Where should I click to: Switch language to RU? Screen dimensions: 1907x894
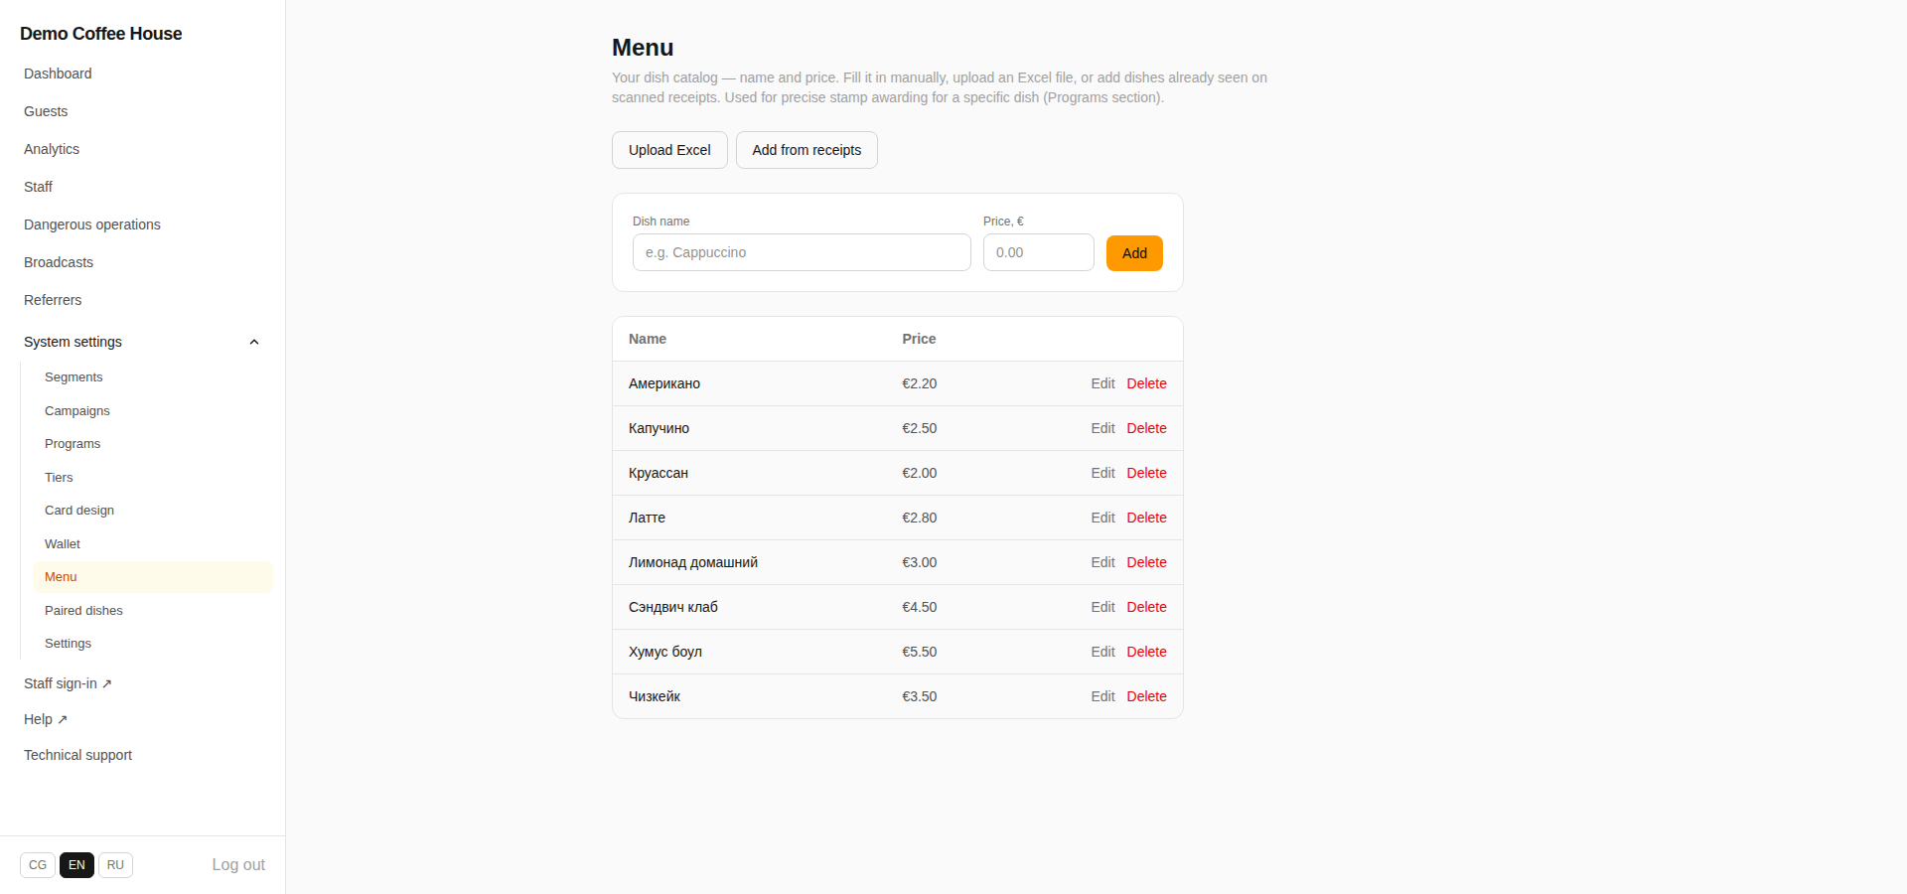click(115, 865)
